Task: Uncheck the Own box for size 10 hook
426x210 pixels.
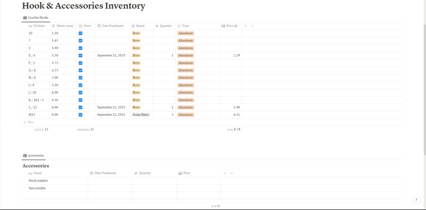Action: (81, 33)
